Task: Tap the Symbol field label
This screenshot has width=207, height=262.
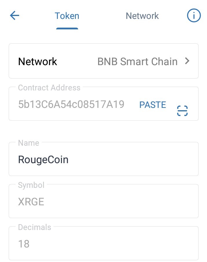Action: (x=31, y=185)
